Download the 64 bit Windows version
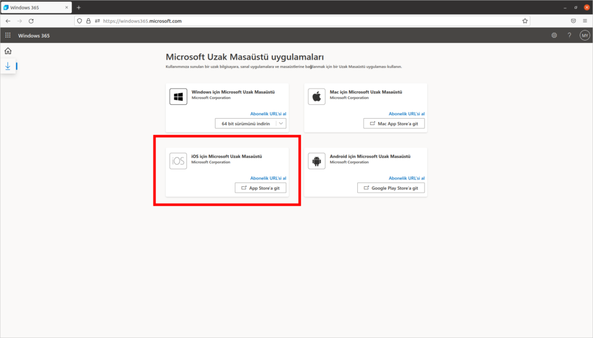This screenshot has width=593, height=338. 246,124
